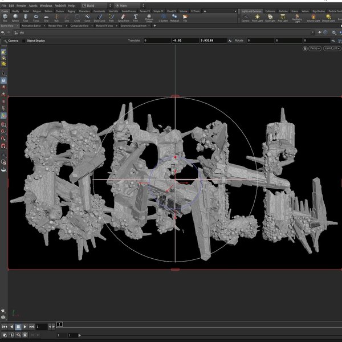Image resolution: width=342 pixels, height=342 pixels.
Task: Select the Curve shelf tool
Action: (x=87, y=18)
